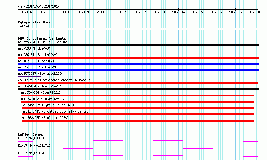Open the KLHL7|NM_018846 transcript label

point(31,153)
